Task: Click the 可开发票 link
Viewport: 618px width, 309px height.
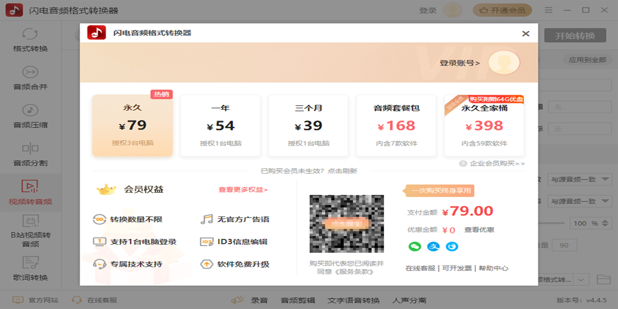Action: point(456,268)
